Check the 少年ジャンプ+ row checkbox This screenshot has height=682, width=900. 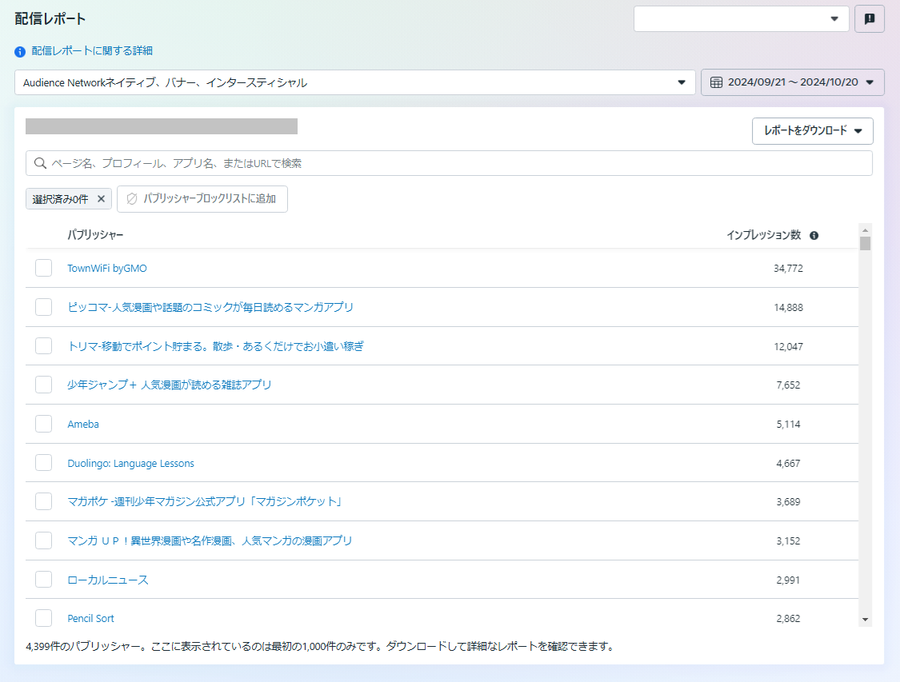44,385
